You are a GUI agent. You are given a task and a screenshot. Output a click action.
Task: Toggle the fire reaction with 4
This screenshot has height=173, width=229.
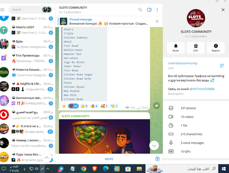point(94,106)
